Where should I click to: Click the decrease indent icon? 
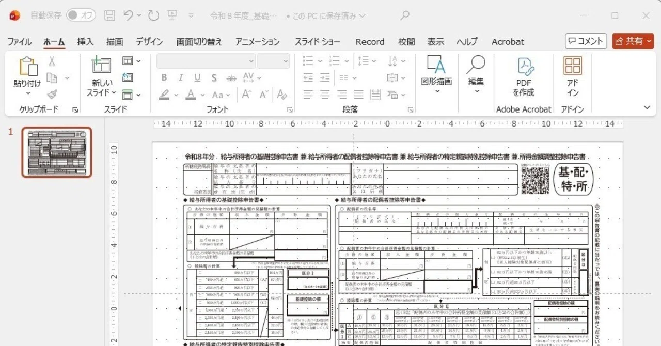308,78
